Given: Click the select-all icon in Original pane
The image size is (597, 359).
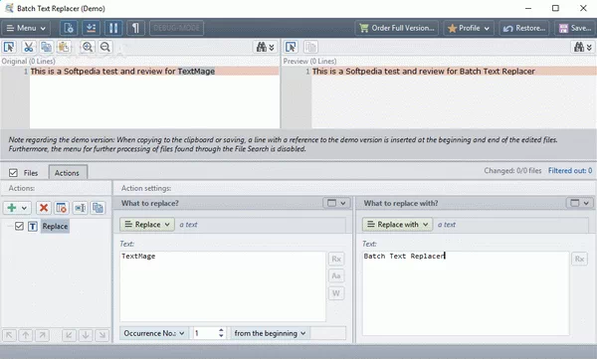Looking at the screenshot, I should tap(9, 47).
